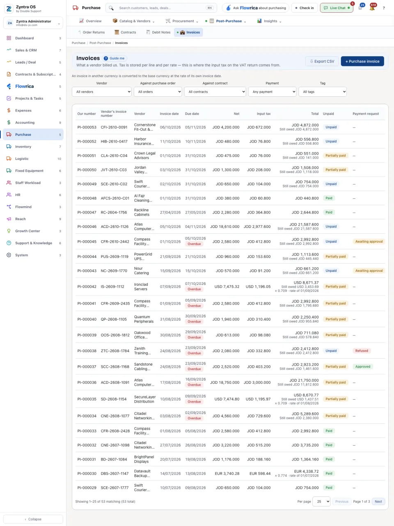
Task: Open Sales & CRM sidebar icon
Action: coord(9,50)
